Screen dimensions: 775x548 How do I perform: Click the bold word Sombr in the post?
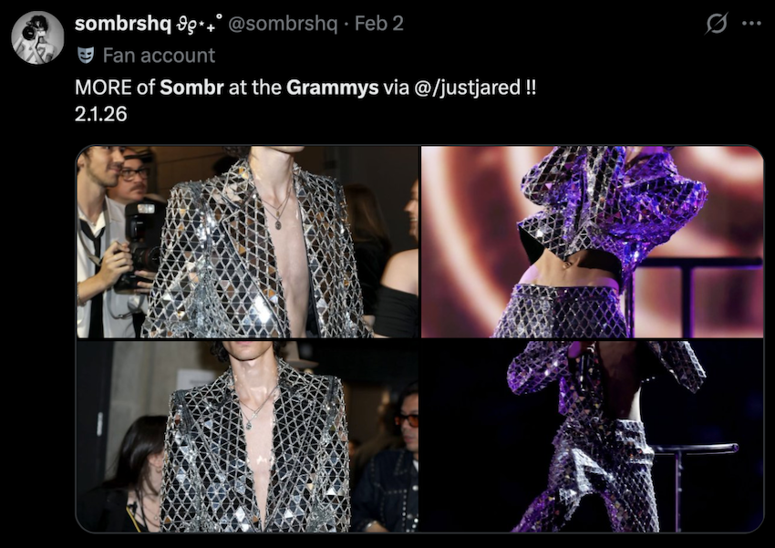(191, 88)
